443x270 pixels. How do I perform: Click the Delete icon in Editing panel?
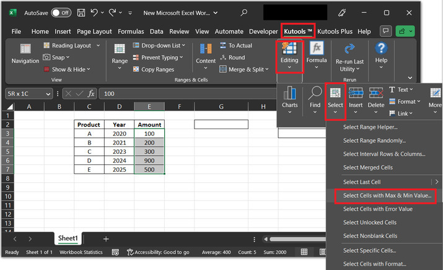tap(376, 98)
